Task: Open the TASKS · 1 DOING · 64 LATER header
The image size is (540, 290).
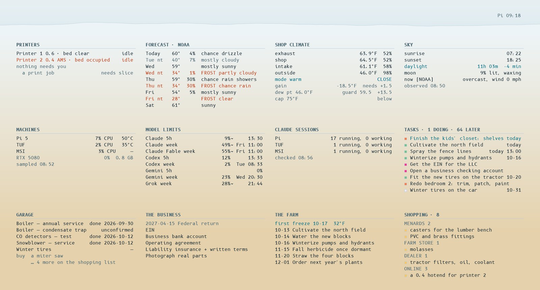Action: point(442,130)
